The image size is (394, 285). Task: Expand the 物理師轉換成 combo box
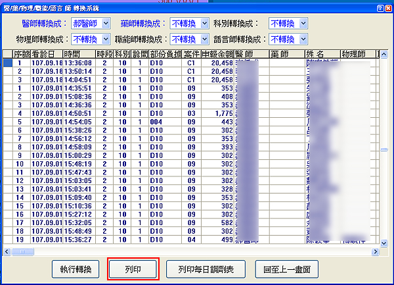click(104, 39)
